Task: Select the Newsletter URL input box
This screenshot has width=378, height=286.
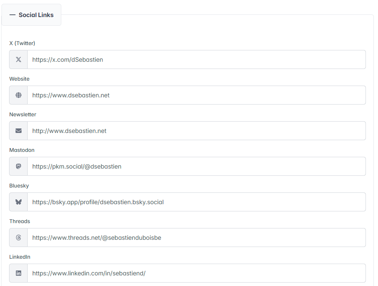Action: pos(196,131)
